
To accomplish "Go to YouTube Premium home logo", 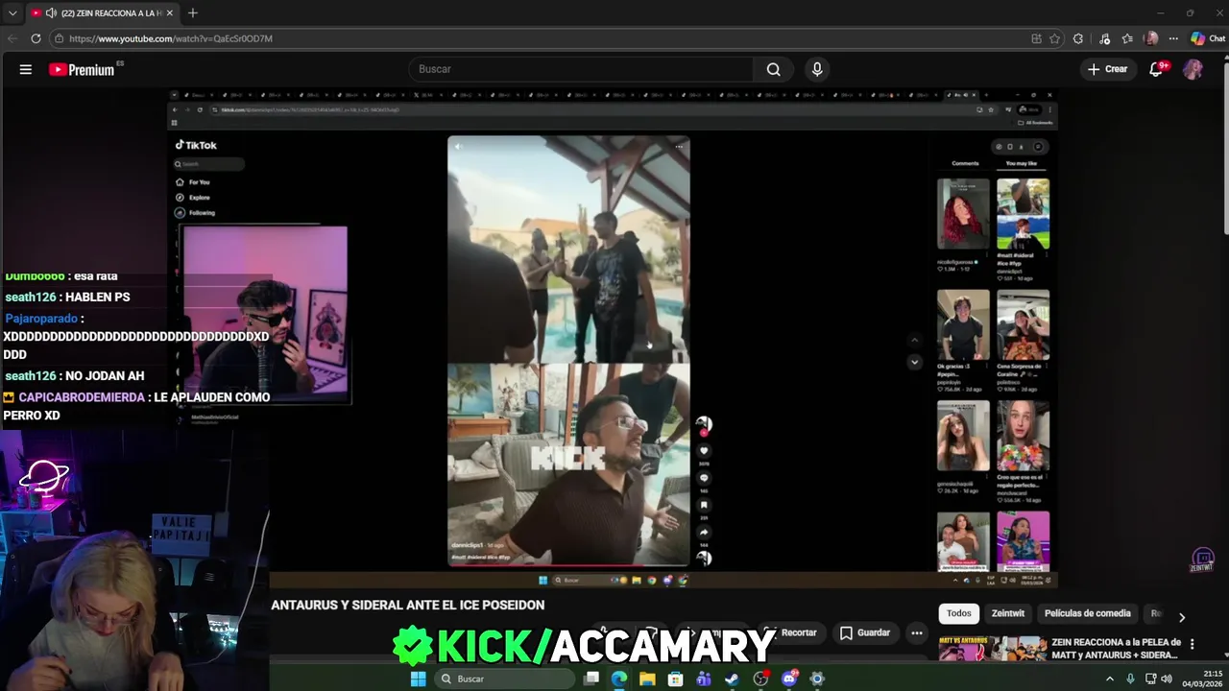I will tap(82, 69).
